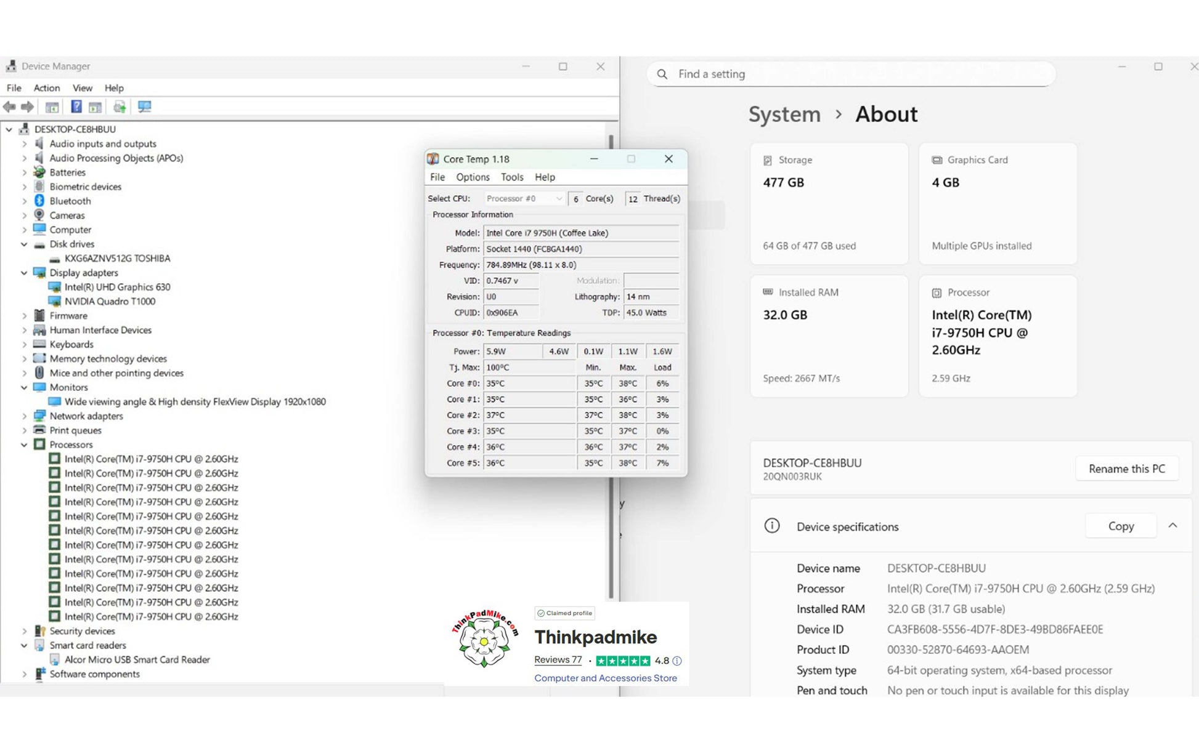Collapse Device specifications section chevron

point(1173,526)
